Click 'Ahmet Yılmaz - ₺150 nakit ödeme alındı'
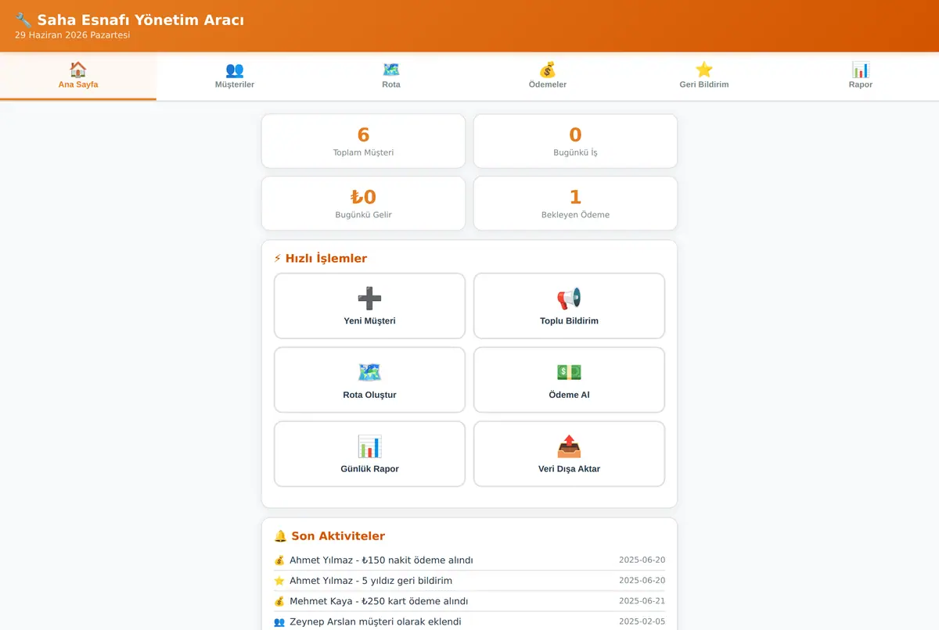Viewport: 939px width, 630px height. pos(381,560)
